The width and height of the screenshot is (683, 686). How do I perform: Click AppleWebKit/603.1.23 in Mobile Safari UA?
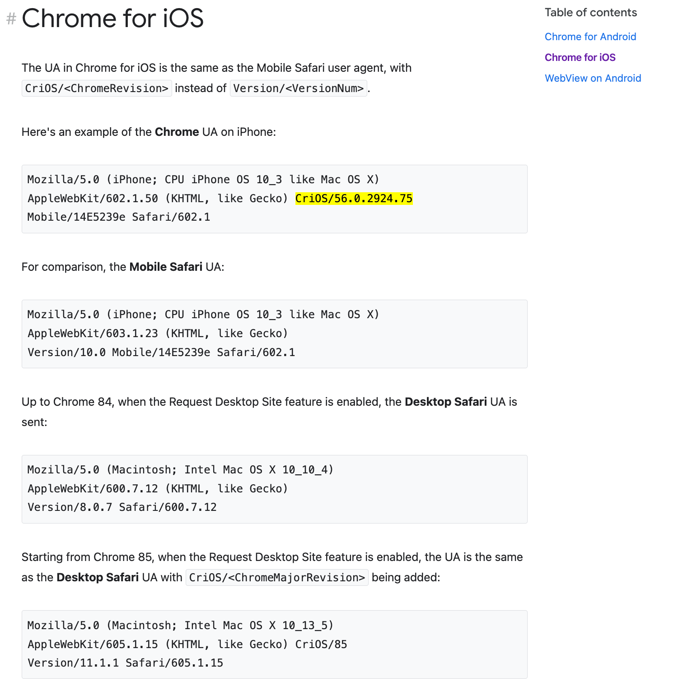[93, 334]
